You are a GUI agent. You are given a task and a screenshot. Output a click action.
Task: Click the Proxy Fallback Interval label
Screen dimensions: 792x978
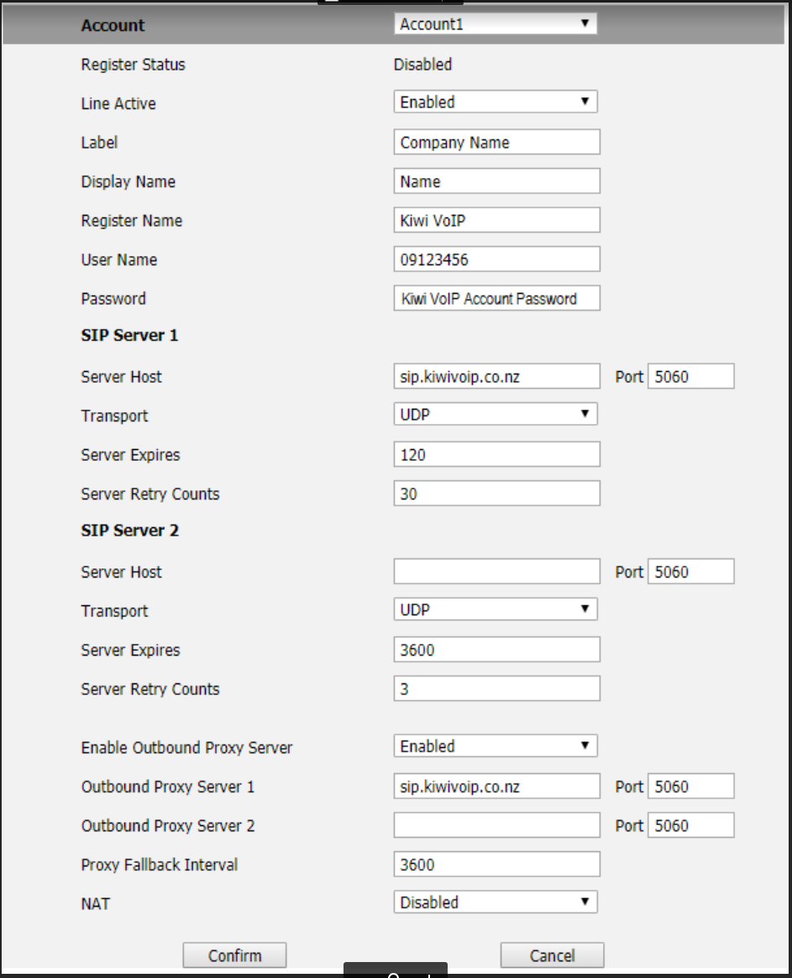pyautogui.click(x=159, y=866)
